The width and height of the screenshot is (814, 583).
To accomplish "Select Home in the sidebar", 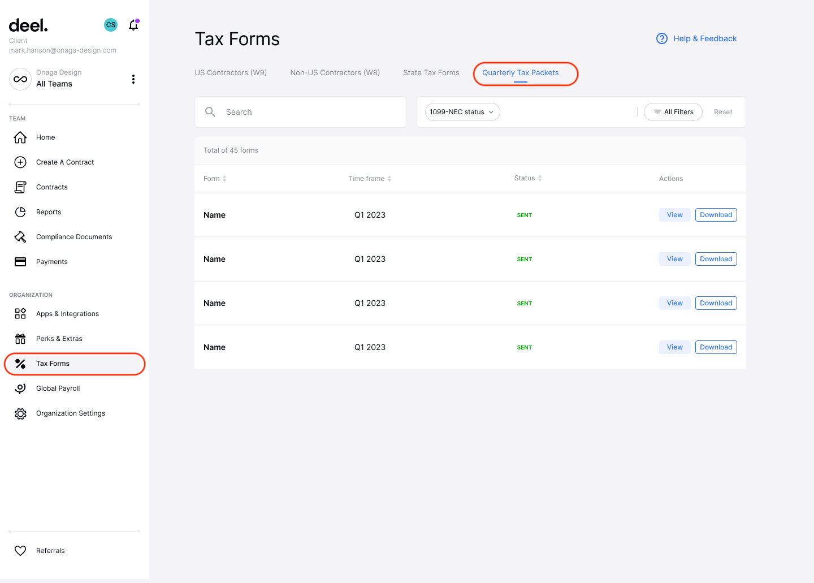I will pyautogui.click(x=45, y=137).
